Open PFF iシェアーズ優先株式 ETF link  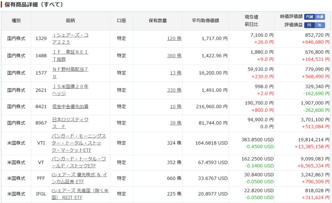click(x=79, y=178)
